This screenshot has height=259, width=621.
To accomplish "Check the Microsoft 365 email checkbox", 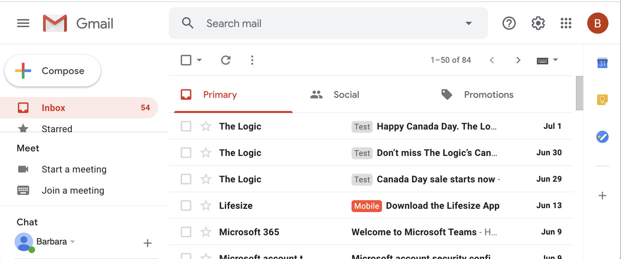I will point(186,232).
